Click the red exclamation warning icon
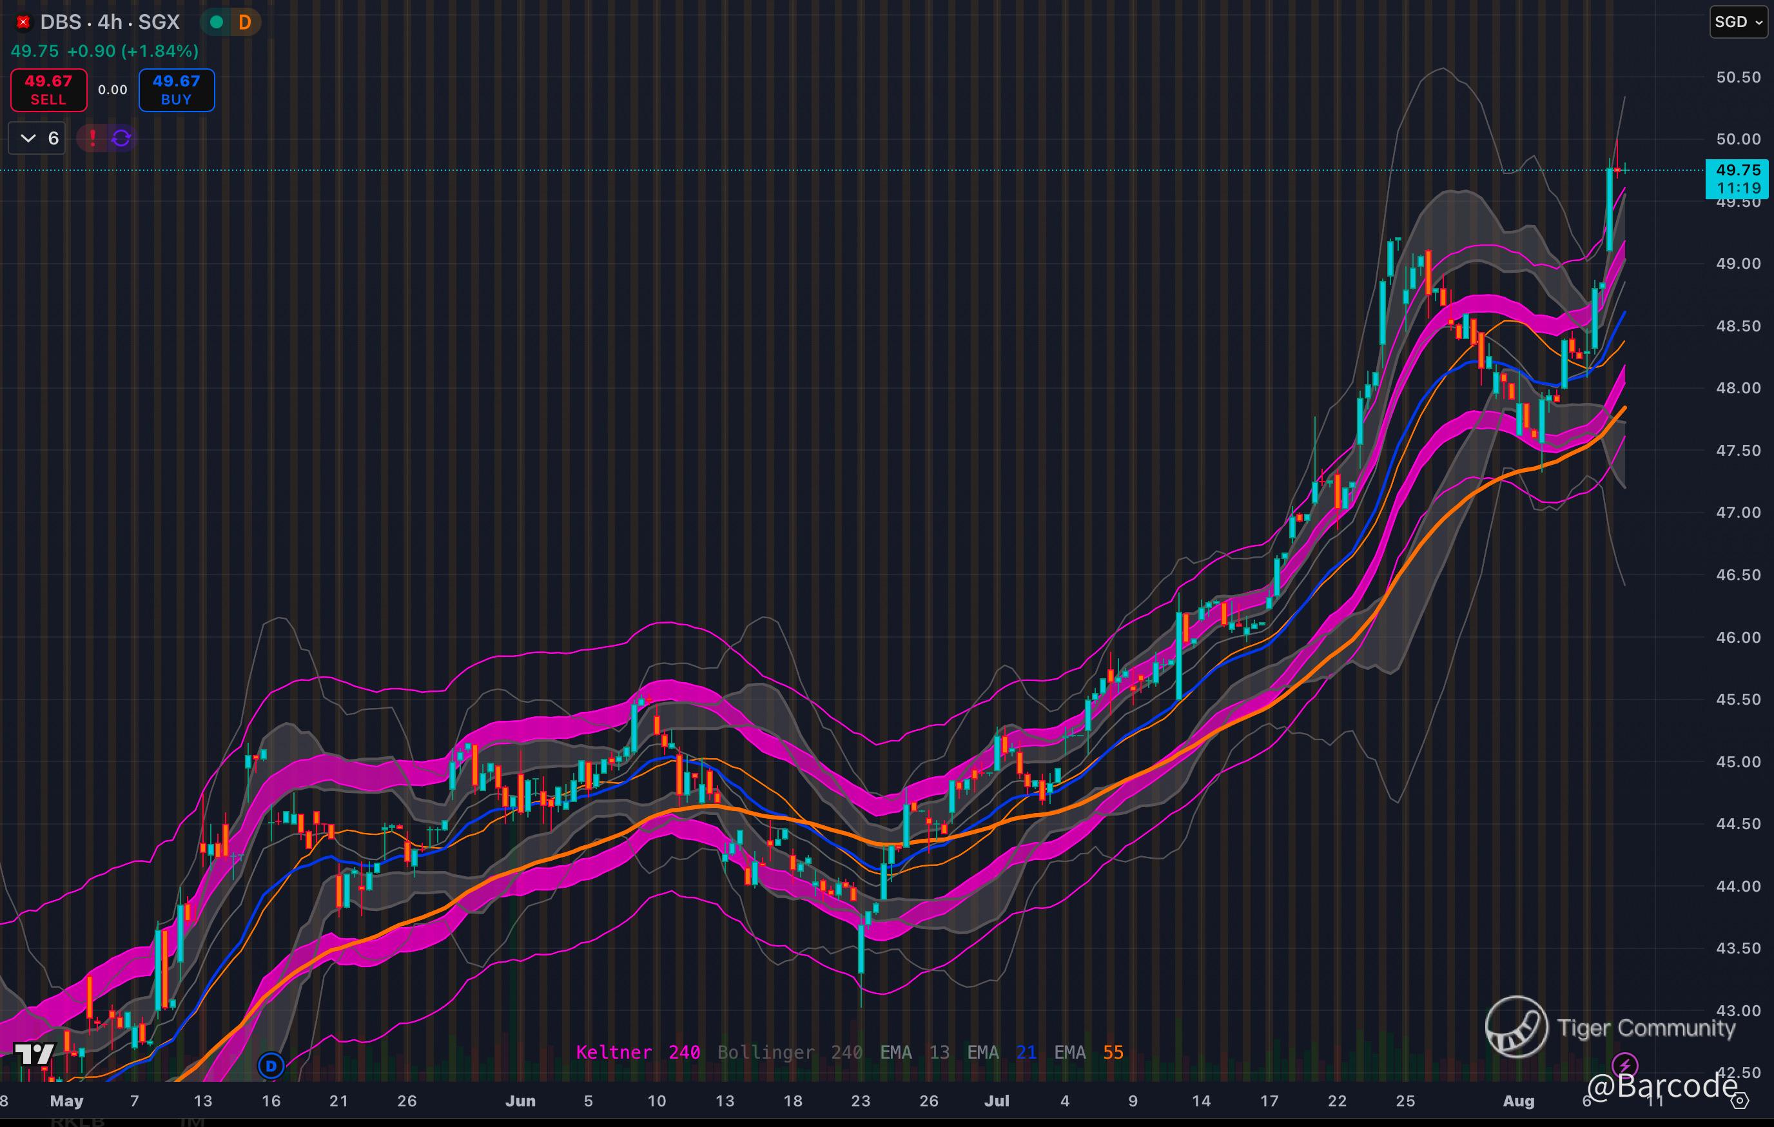This screenshot has width=1774, height=1127. pos(93,138)
